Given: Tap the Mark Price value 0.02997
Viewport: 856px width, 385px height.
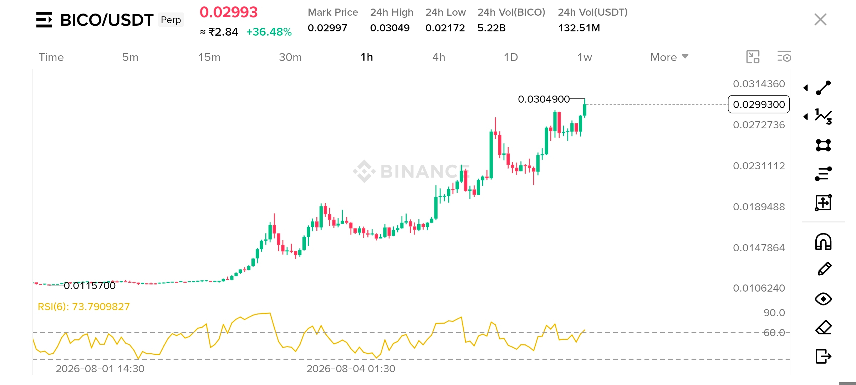Looking at the screenshot, I should [327, 28].
